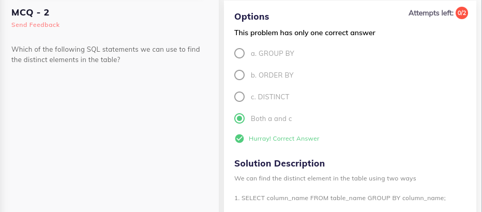The height and width of the screenshot is (212, 482).
Task: Click the green correct-answer checkmark icon
Action: (x=239, y=139)
